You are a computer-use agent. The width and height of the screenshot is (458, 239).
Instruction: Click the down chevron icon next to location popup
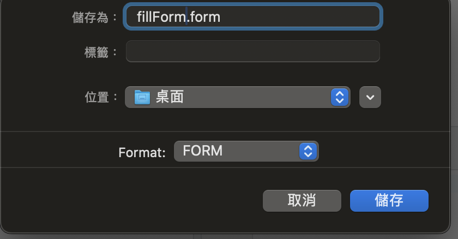pyautogui.click(x=370, y=97)
